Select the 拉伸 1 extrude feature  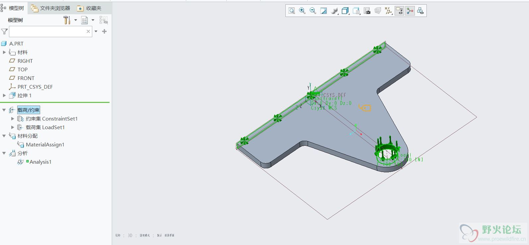(x=25, y=95)
